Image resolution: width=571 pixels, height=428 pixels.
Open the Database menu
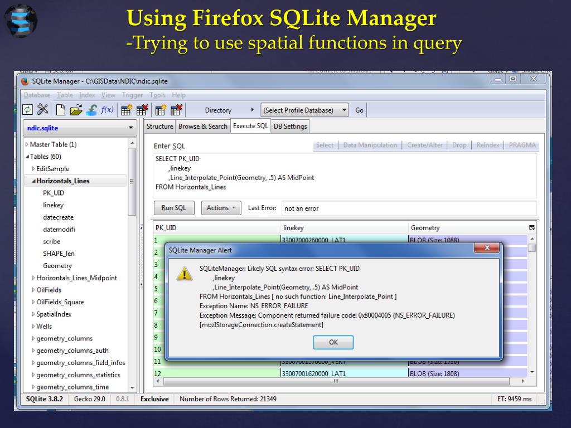[37, 95]
